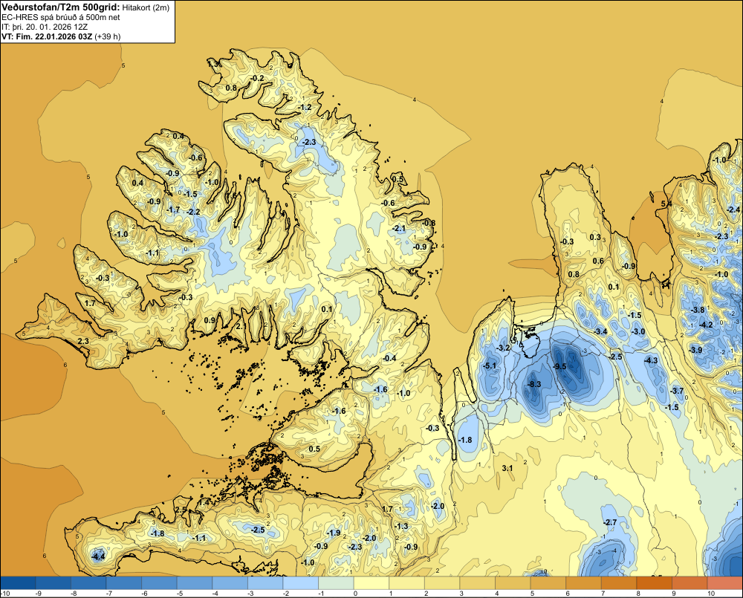Screen dimensions: 743x598
Task: Click the '-8.3' temperature value on map
Action: (x=534, y=384)
